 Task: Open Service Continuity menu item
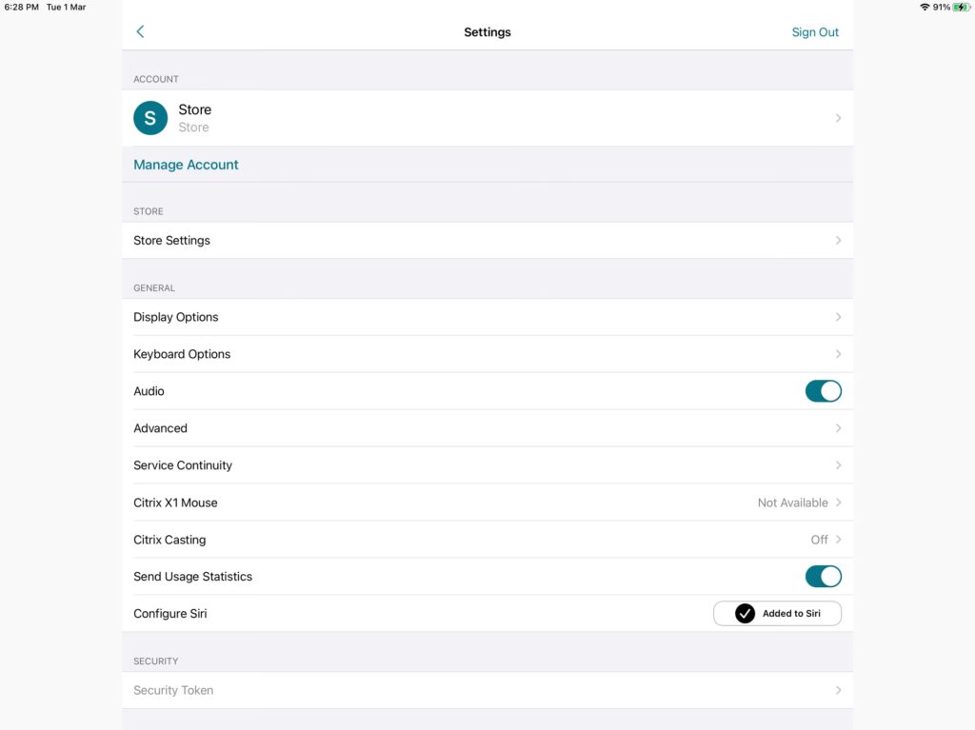tap(487, 465)
